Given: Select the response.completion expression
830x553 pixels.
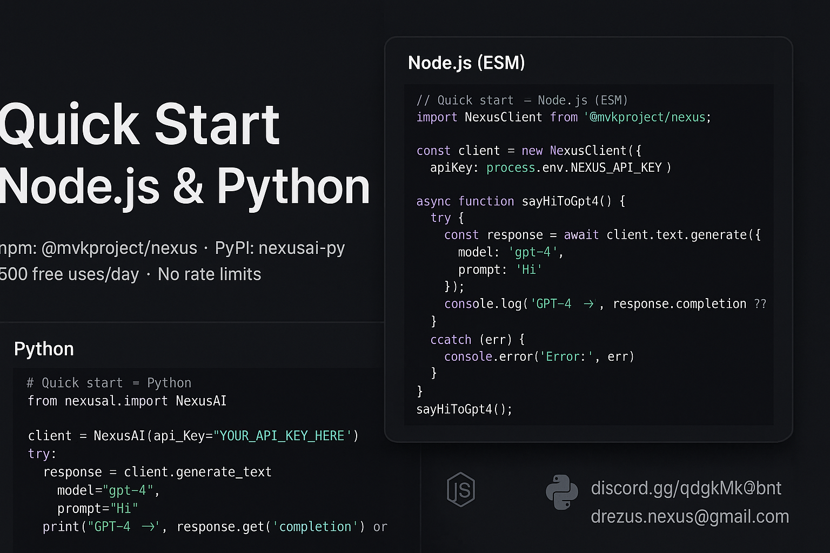Looking at the screenshot, I should [x=679, y=304].
